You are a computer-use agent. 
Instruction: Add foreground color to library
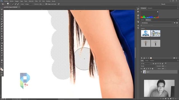(x=151, y=58)
